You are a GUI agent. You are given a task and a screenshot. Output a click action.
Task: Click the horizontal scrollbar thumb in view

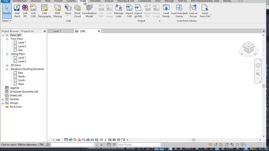pos(193,140)
